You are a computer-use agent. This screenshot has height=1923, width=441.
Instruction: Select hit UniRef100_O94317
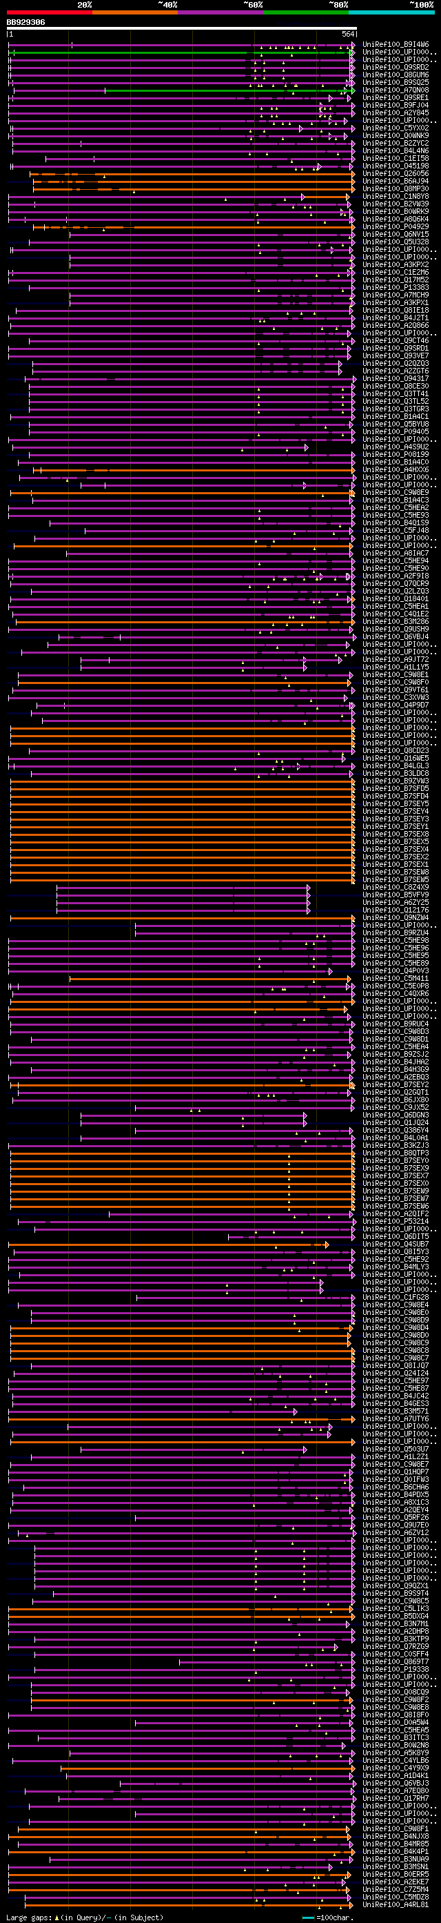point(396,378)
